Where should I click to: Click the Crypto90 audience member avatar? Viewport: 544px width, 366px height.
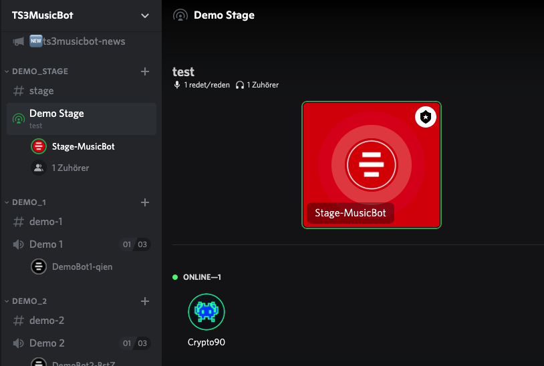207,312
